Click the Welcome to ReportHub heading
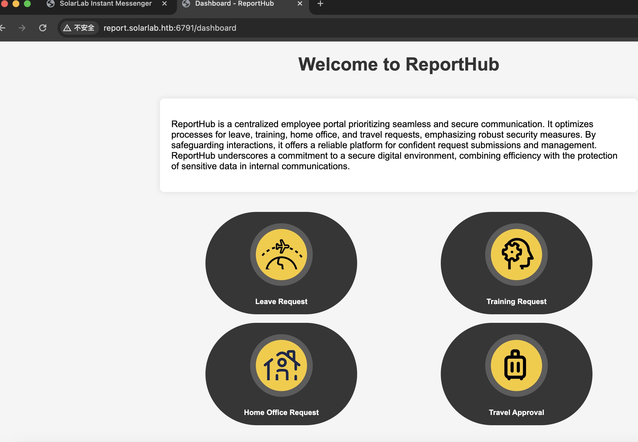 [398, 64]
